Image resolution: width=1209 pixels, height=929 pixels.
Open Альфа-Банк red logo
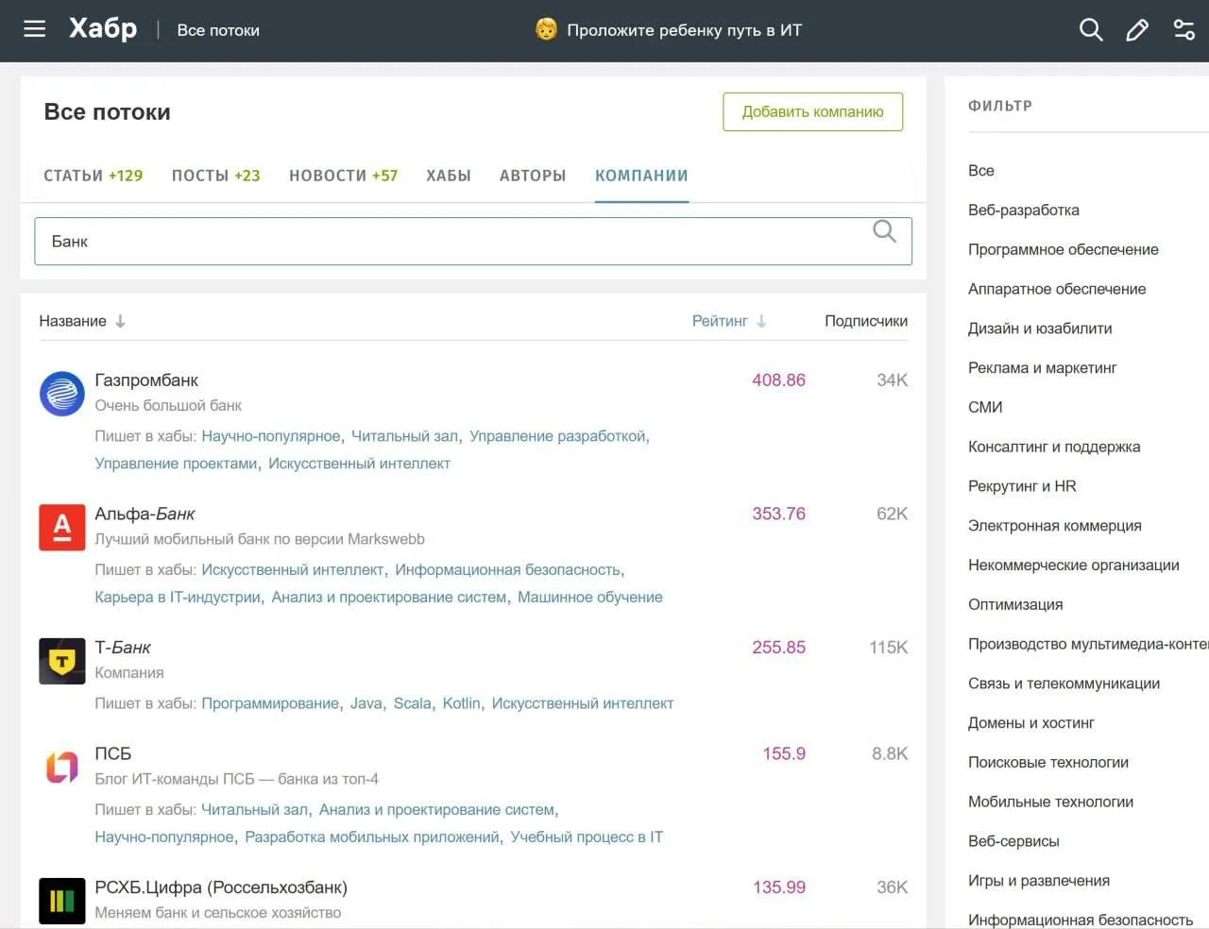tap(62, 528)
